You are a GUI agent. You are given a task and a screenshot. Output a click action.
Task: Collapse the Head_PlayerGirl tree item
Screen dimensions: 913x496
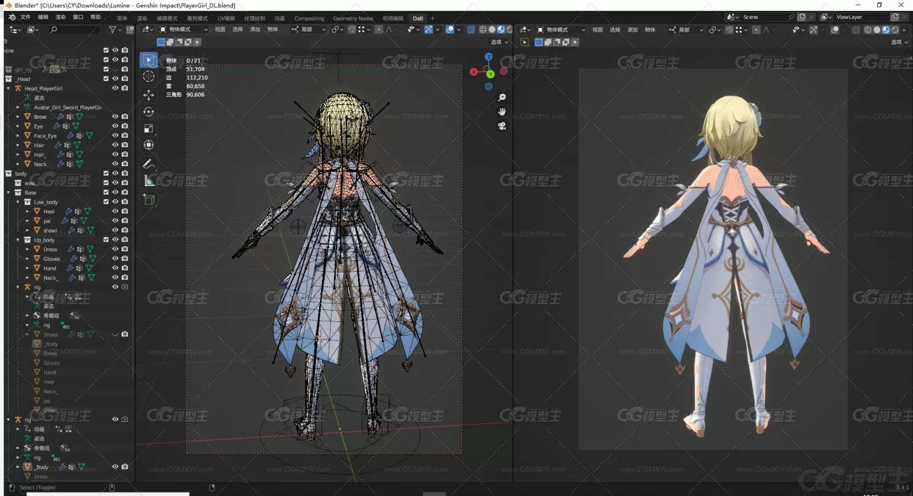(x=9, y=88)
